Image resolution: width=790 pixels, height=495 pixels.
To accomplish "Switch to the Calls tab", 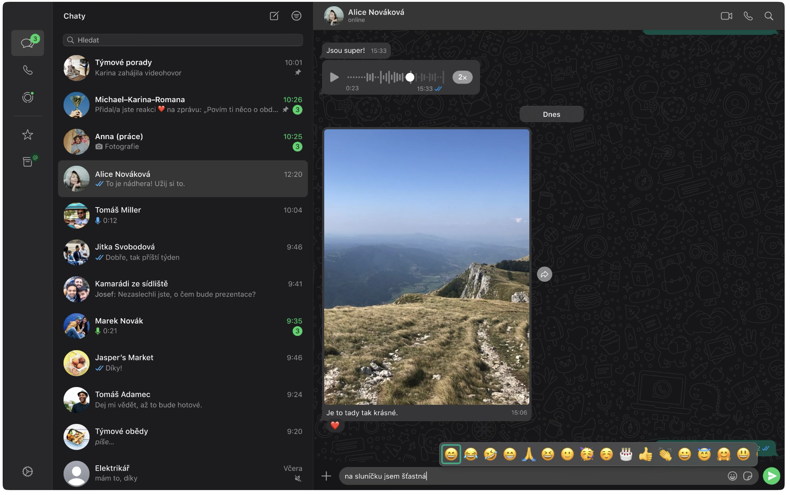I will (28, 70).
